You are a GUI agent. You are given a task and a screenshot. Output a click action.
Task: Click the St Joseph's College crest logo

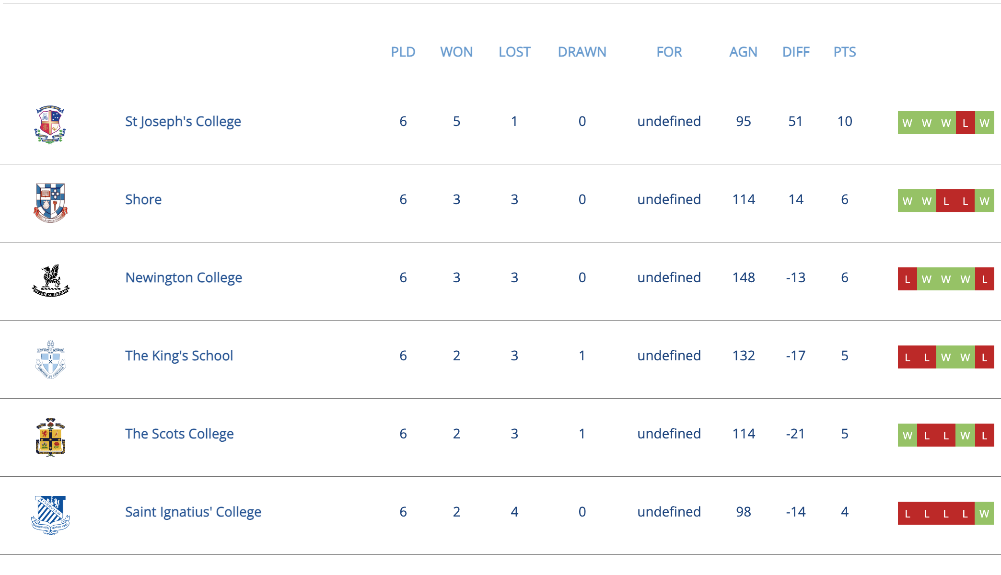(x=50, y=125)
